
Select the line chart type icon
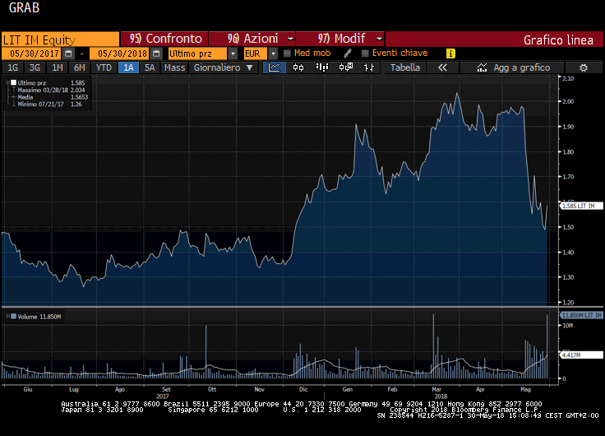pyautogui.click(x=275, y=67)
